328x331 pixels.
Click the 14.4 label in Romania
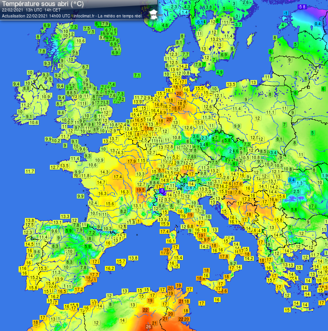point(273,192)
